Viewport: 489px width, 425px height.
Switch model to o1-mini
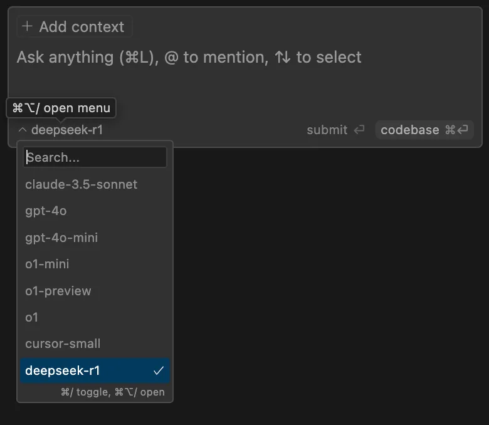click(47, 264)
